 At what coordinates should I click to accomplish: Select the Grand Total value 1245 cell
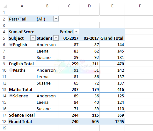coord(112,121)
